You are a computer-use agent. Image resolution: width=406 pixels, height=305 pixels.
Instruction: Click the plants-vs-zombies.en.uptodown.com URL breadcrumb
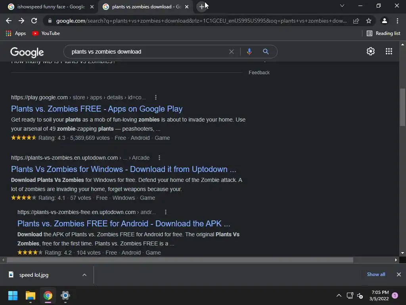(x=80, y=158)
